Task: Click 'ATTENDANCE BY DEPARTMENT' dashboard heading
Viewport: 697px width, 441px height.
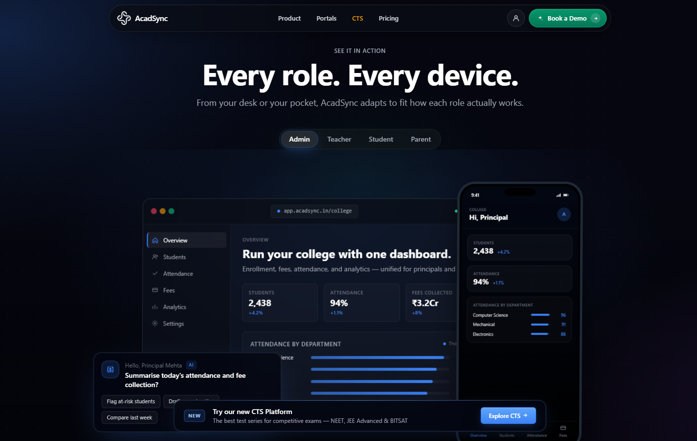Action: pos(296,344)
